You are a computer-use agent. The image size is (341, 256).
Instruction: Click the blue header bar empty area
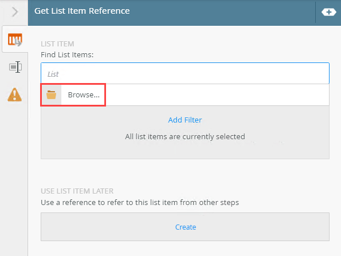click(x=222, y=12)
